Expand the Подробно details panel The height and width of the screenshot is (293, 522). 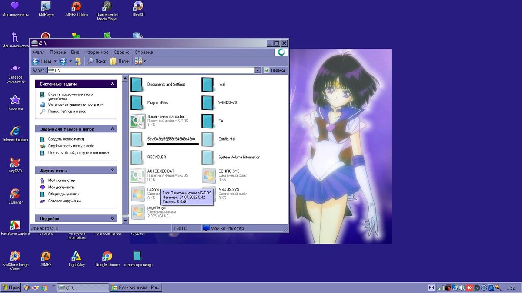pyautogui.click(x=113, y=218)
